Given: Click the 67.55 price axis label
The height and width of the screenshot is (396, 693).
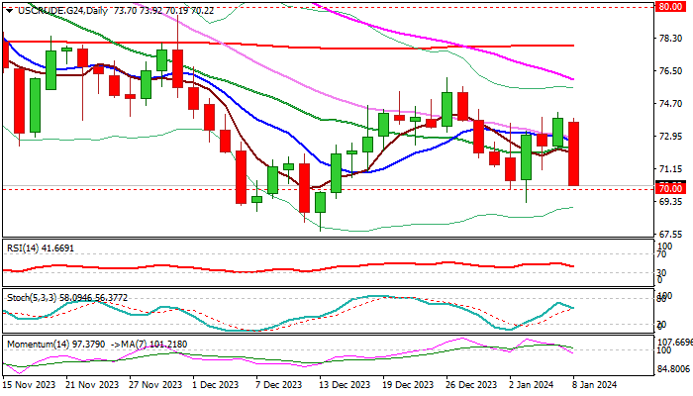Looking at the screenshot, I should coord(670,234).
